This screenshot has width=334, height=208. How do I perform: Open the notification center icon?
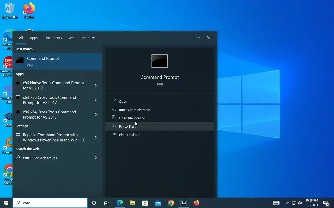pyautogui.click(x=326, y=203)
